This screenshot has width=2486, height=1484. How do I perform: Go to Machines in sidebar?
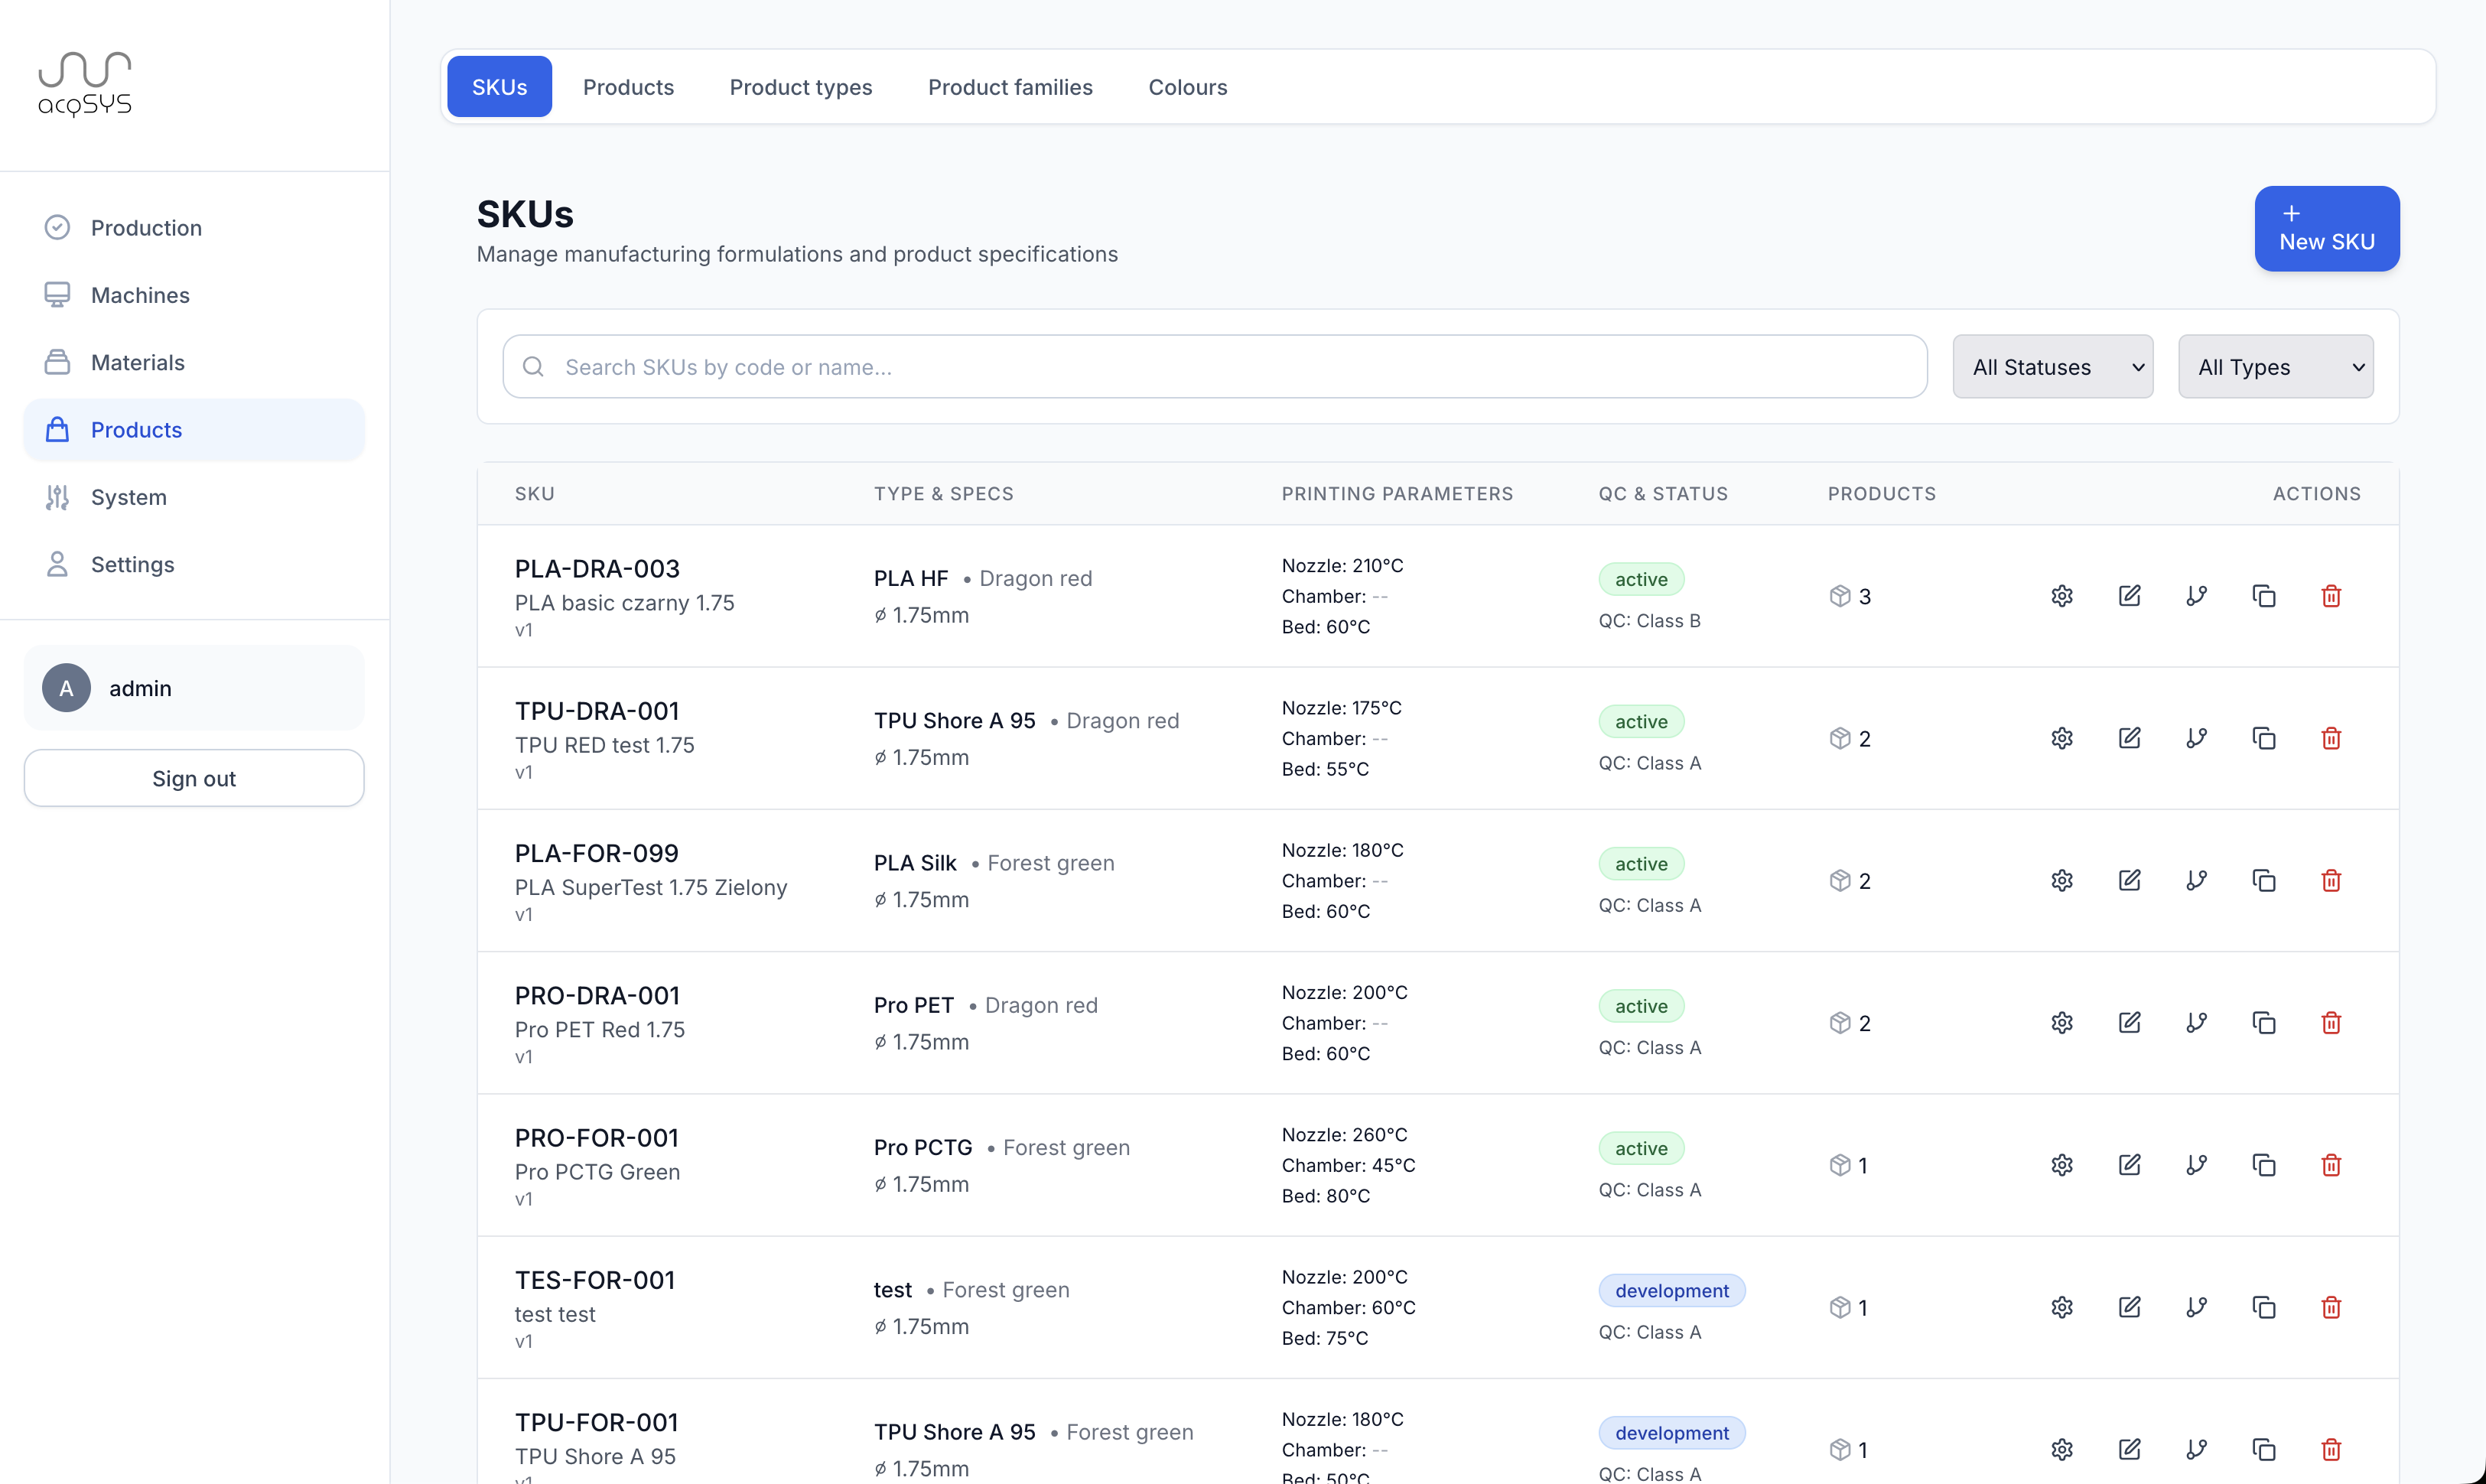click(140, 295)
